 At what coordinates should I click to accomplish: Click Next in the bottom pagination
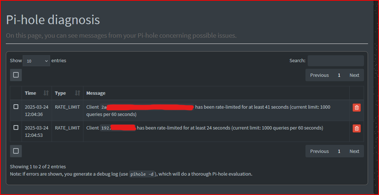coord(354,151)
